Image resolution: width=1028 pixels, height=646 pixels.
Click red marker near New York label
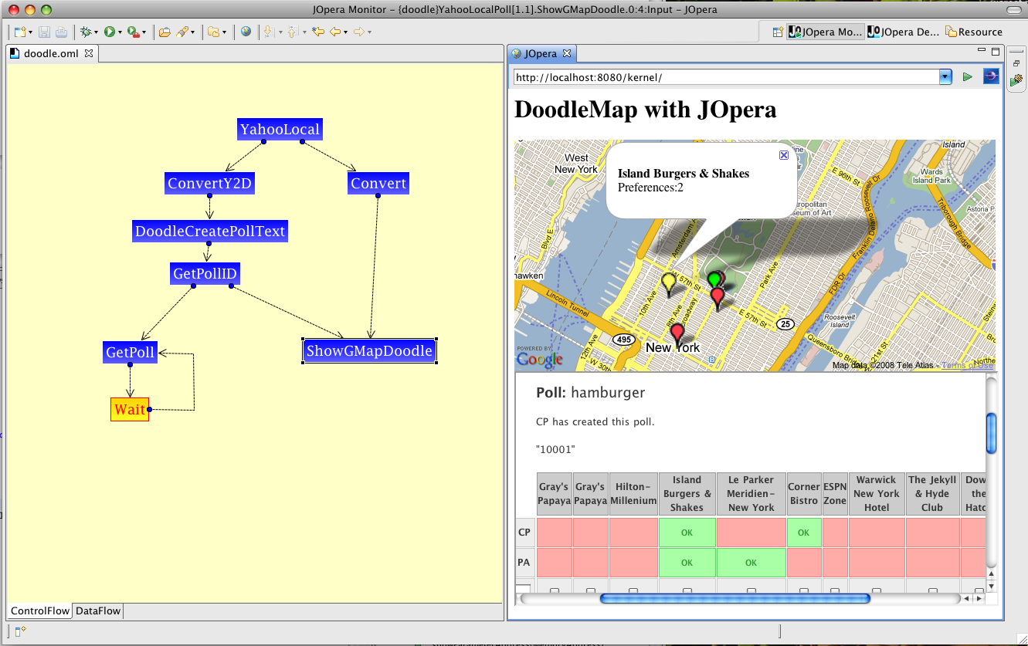(x=677, y=334)
